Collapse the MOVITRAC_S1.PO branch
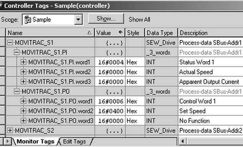This screenshot has width=243, height=147. [x=17, y=91]
